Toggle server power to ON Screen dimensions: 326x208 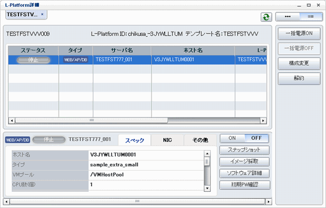232,138
